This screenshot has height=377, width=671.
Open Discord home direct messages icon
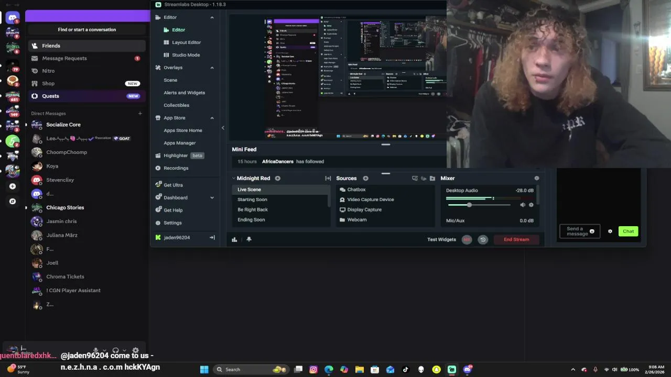(13, 18)
